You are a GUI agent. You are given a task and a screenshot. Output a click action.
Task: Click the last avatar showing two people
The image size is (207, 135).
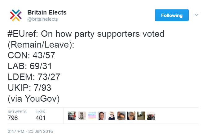coord(151,116)
